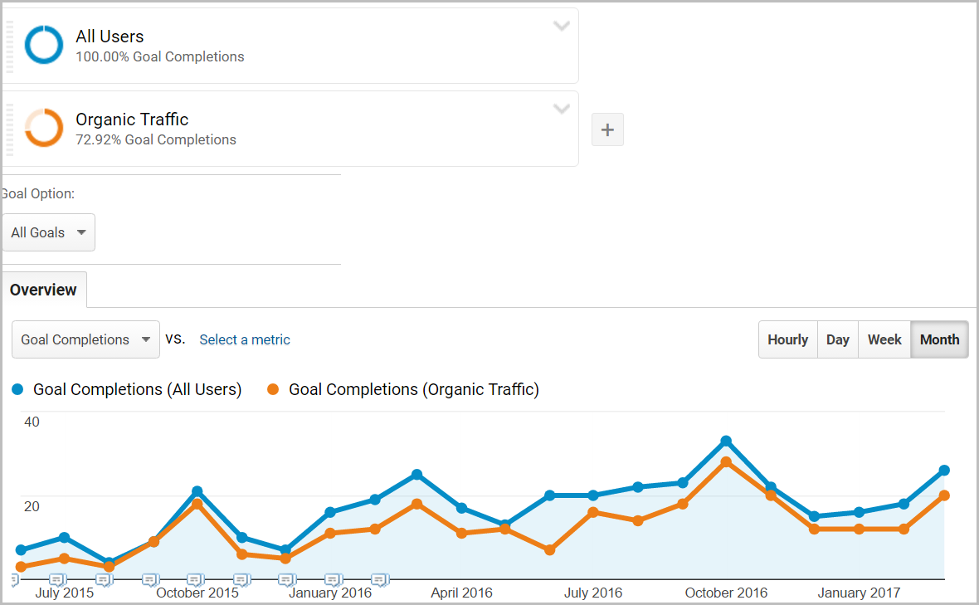Open the All Goals dropdown
This screenshot has height=605, width=979.
coord(48,232)
